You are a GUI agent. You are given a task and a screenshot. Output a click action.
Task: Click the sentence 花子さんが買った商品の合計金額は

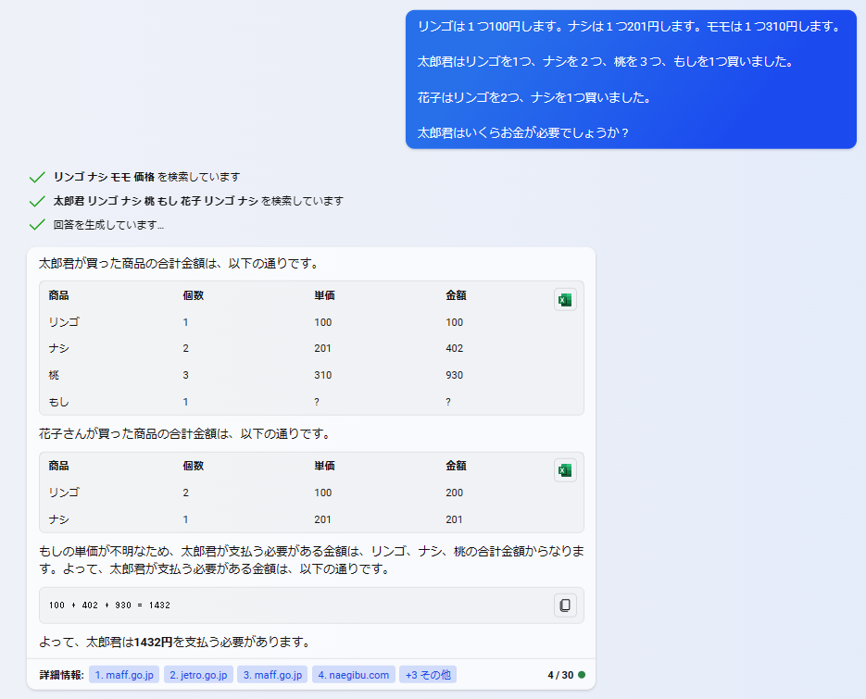(185, 434)
